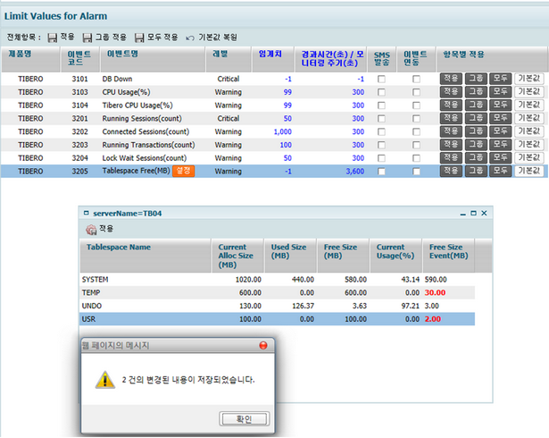Check 이벤트 연동 box for DB Down row
This screenshot has width=549, height=438.
tap(416, 79)
